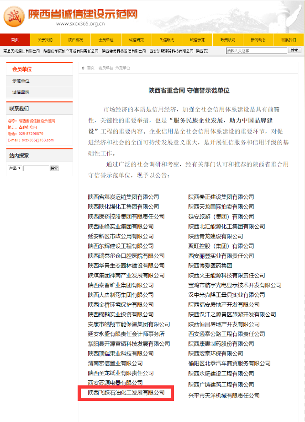The image size is (305, 422).
Task: Click 陕西博爱医药集团
Action: click(x=210, y=265)
